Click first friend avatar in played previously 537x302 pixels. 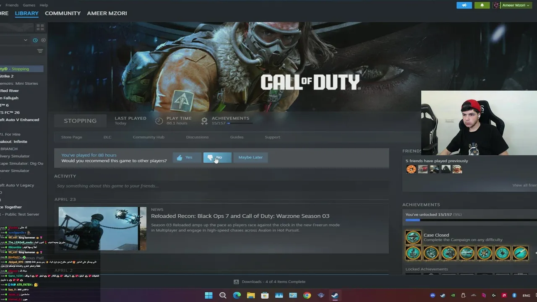click(411, 169)
